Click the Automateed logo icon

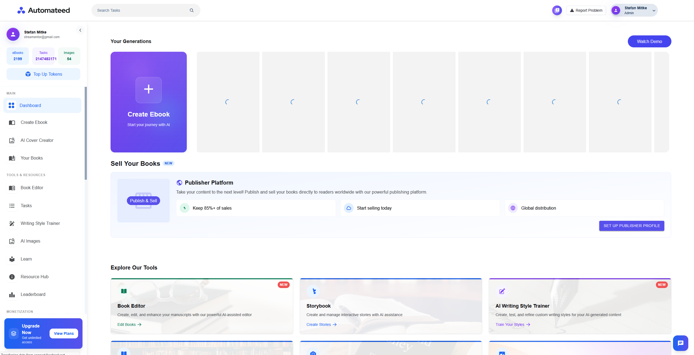(x=21, y=10)
